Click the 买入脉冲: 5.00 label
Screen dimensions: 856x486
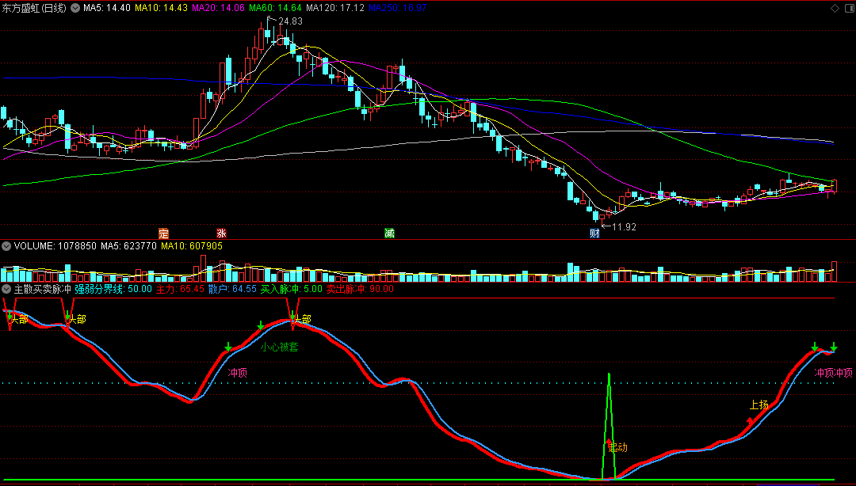[292, 289]
